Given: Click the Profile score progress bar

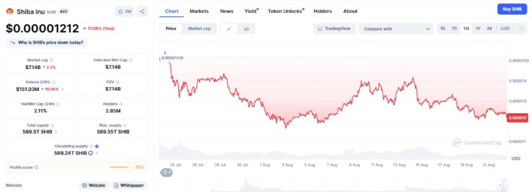Looking at the screenshot, I should click(x=121, y=167).
